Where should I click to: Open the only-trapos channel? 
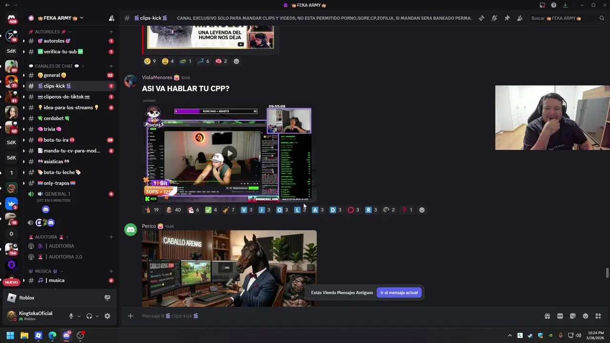coord(71,183)
